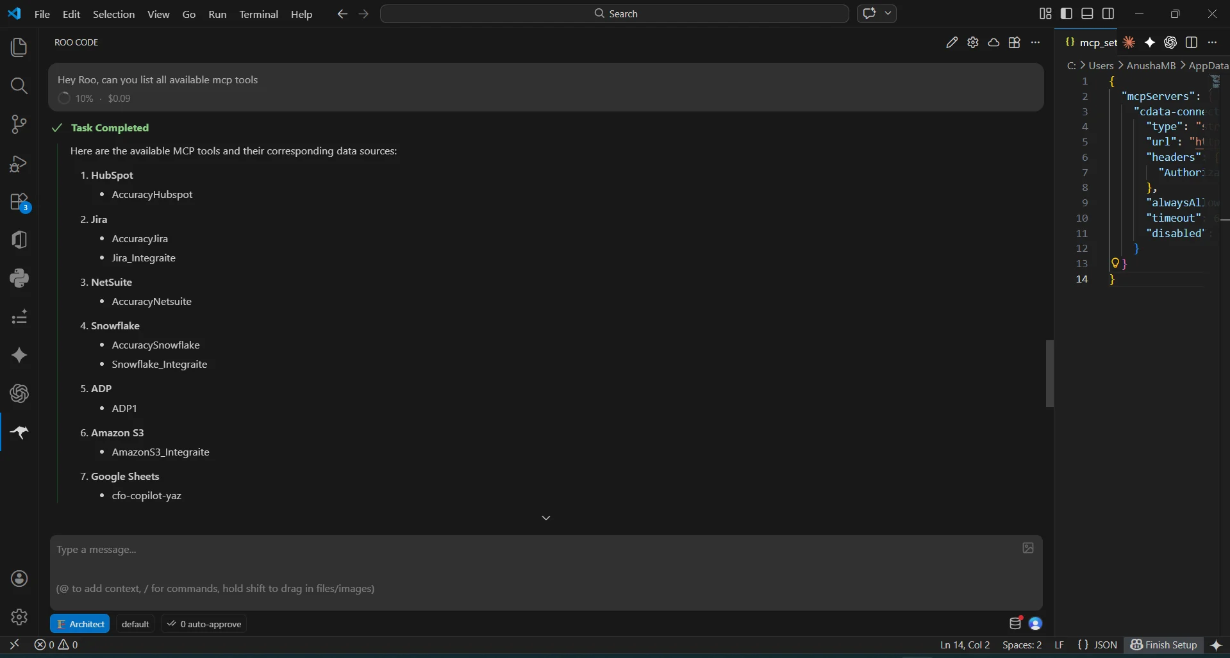
Task: Click the Roo Code kangaroo icon
Action: point(19,432)
